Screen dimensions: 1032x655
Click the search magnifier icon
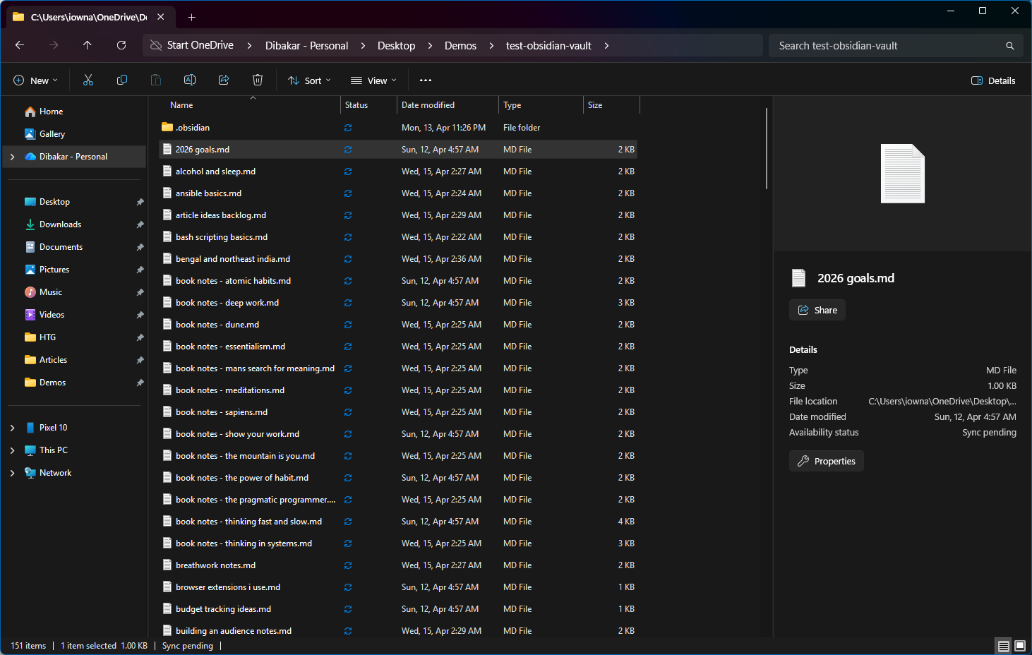pyautogui.click(x=1010, y=46)
